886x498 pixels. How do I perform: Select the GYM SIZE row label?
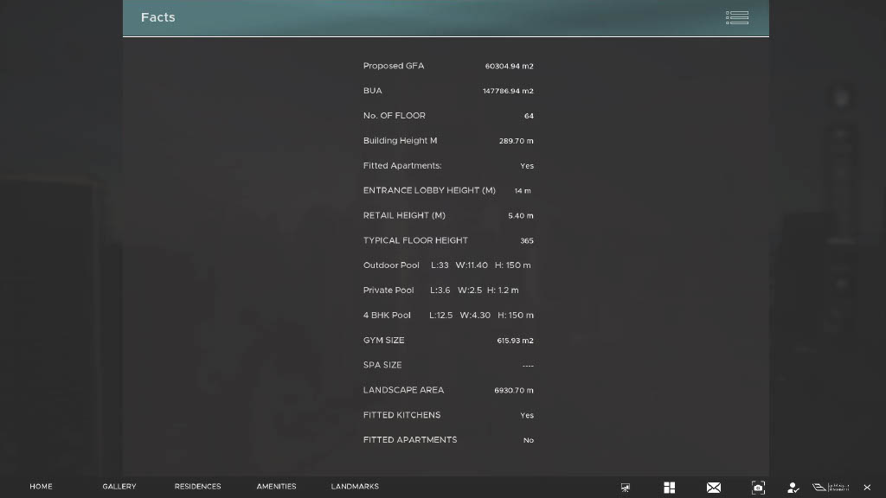(x=383, y=341)
